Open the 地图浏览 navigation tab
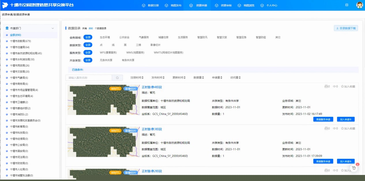Viewport: 365px width, 181px height. (247, 5)
